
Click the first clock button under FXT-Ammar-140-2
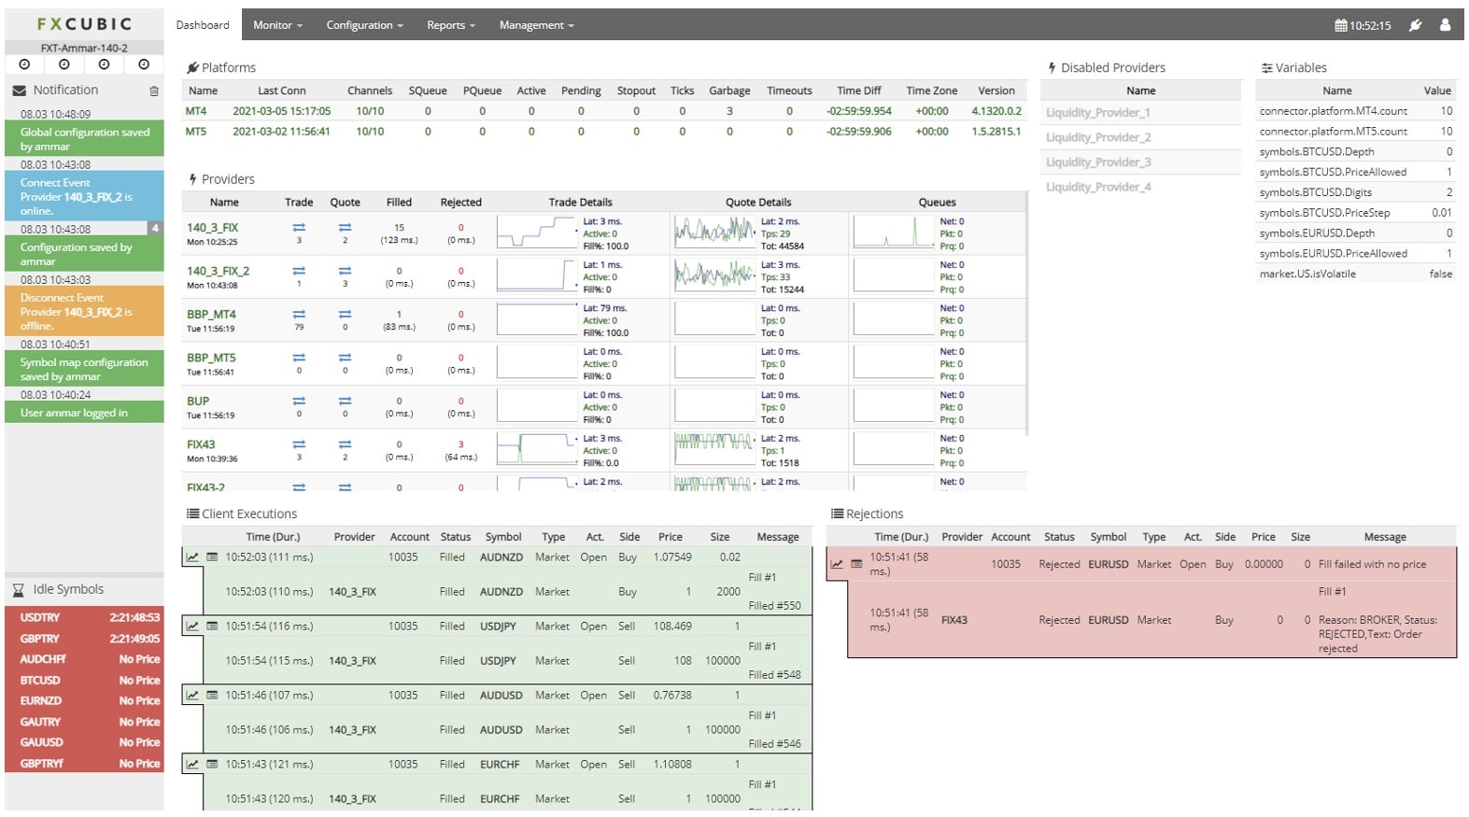[x=24, y=64]
